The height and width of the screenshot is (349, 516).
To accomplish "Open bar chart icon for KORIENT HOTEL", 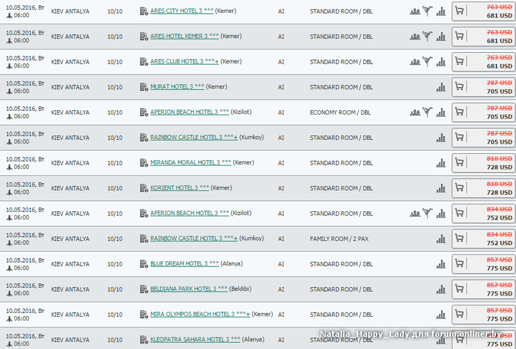I will point(441,189).
